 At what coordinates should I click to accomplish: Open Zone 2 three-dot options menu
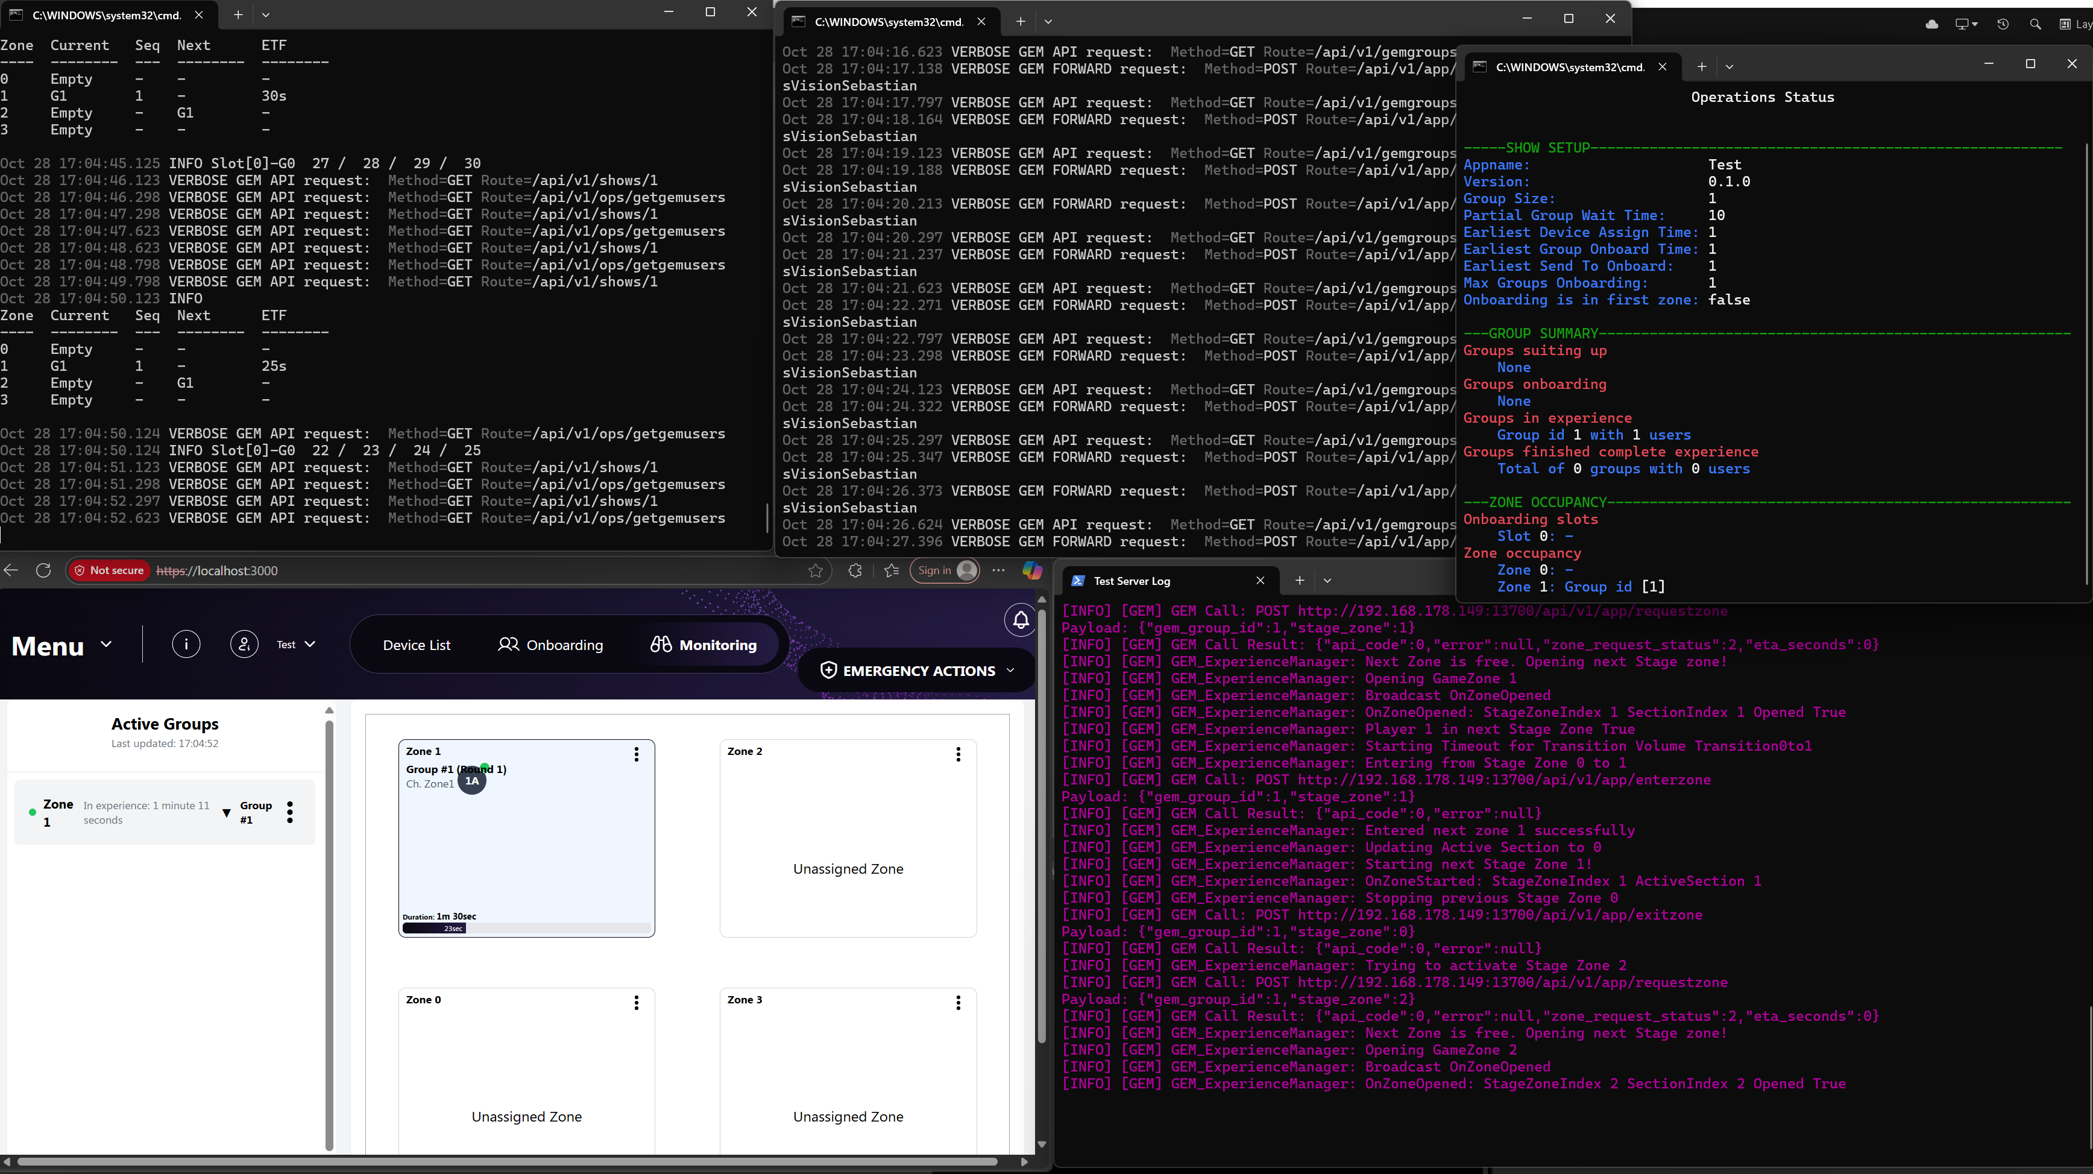[x=958, y=754]
